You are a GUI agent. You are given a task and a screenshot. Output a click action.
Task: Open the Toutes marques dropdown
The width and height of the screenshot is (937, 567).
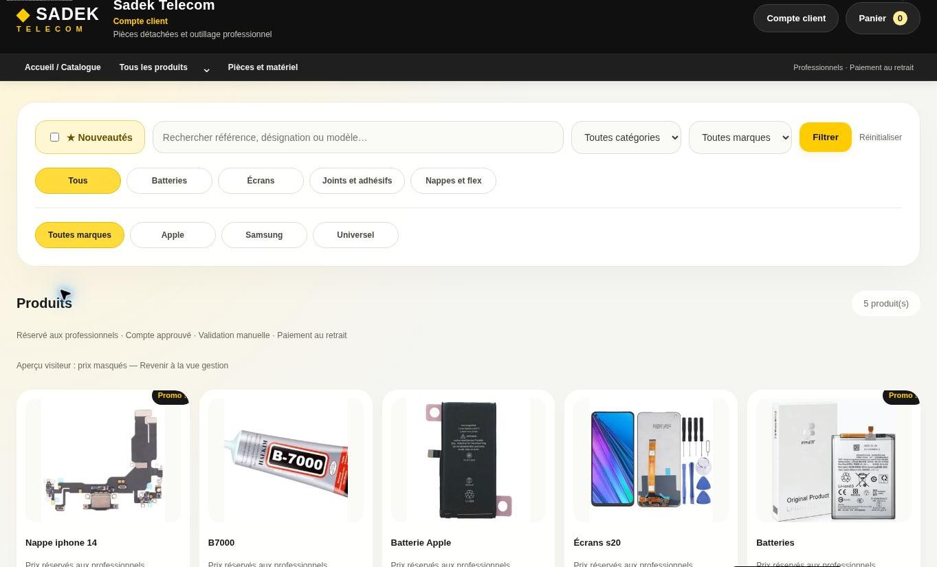click(740, 137)
